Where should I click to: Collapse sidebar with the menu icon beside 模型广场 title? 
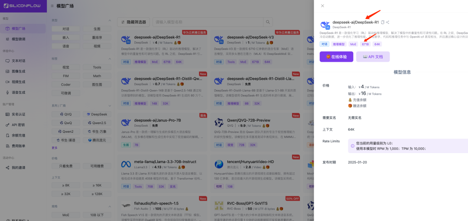point(52,6)
